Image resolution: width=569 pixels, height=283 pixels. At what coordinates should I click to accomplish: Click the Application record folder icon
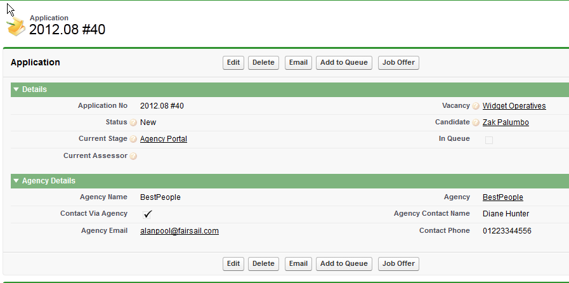pyautogui.click(x=16, y=27)
